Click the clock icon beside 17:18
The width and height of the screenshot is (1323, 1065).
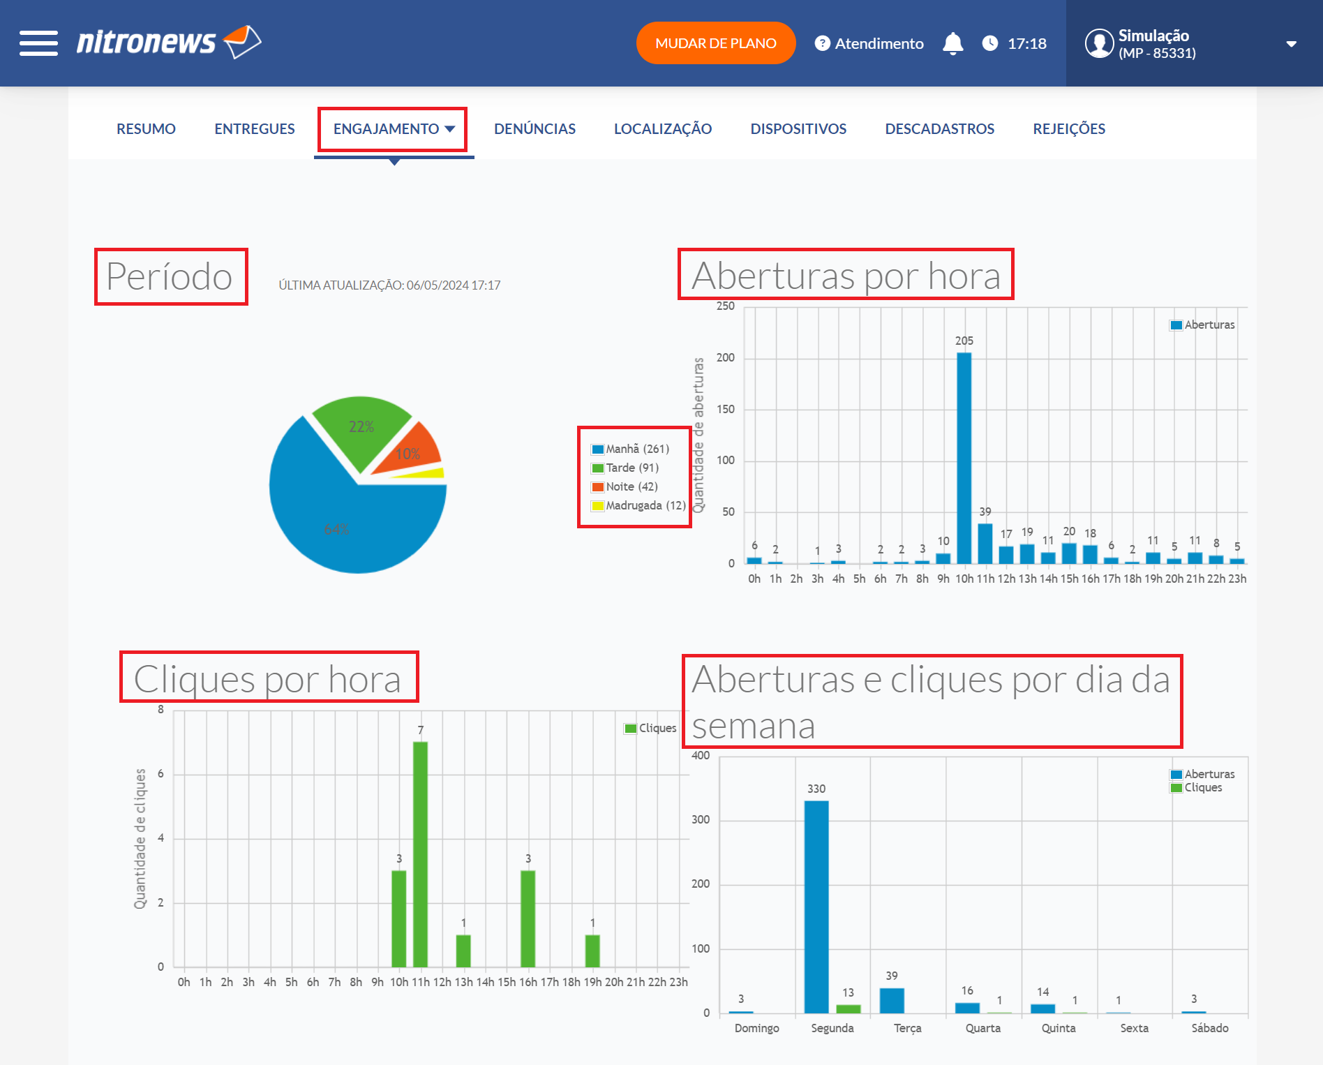click(989, 43)
